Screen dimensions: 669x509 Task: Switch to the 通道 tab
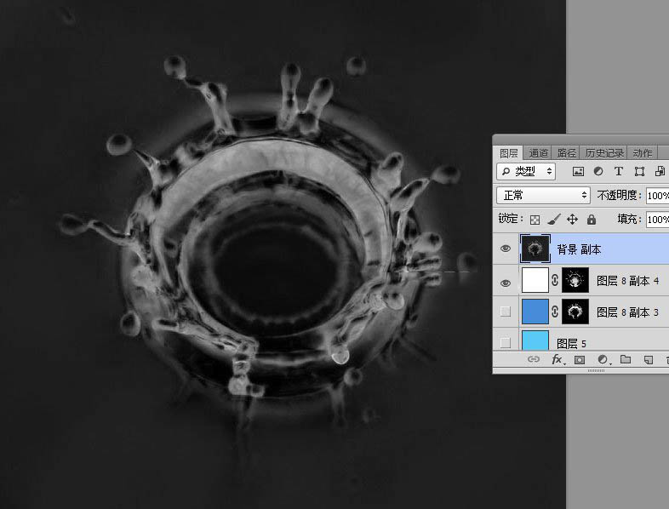pyautogui.click(x=538, y=153)
